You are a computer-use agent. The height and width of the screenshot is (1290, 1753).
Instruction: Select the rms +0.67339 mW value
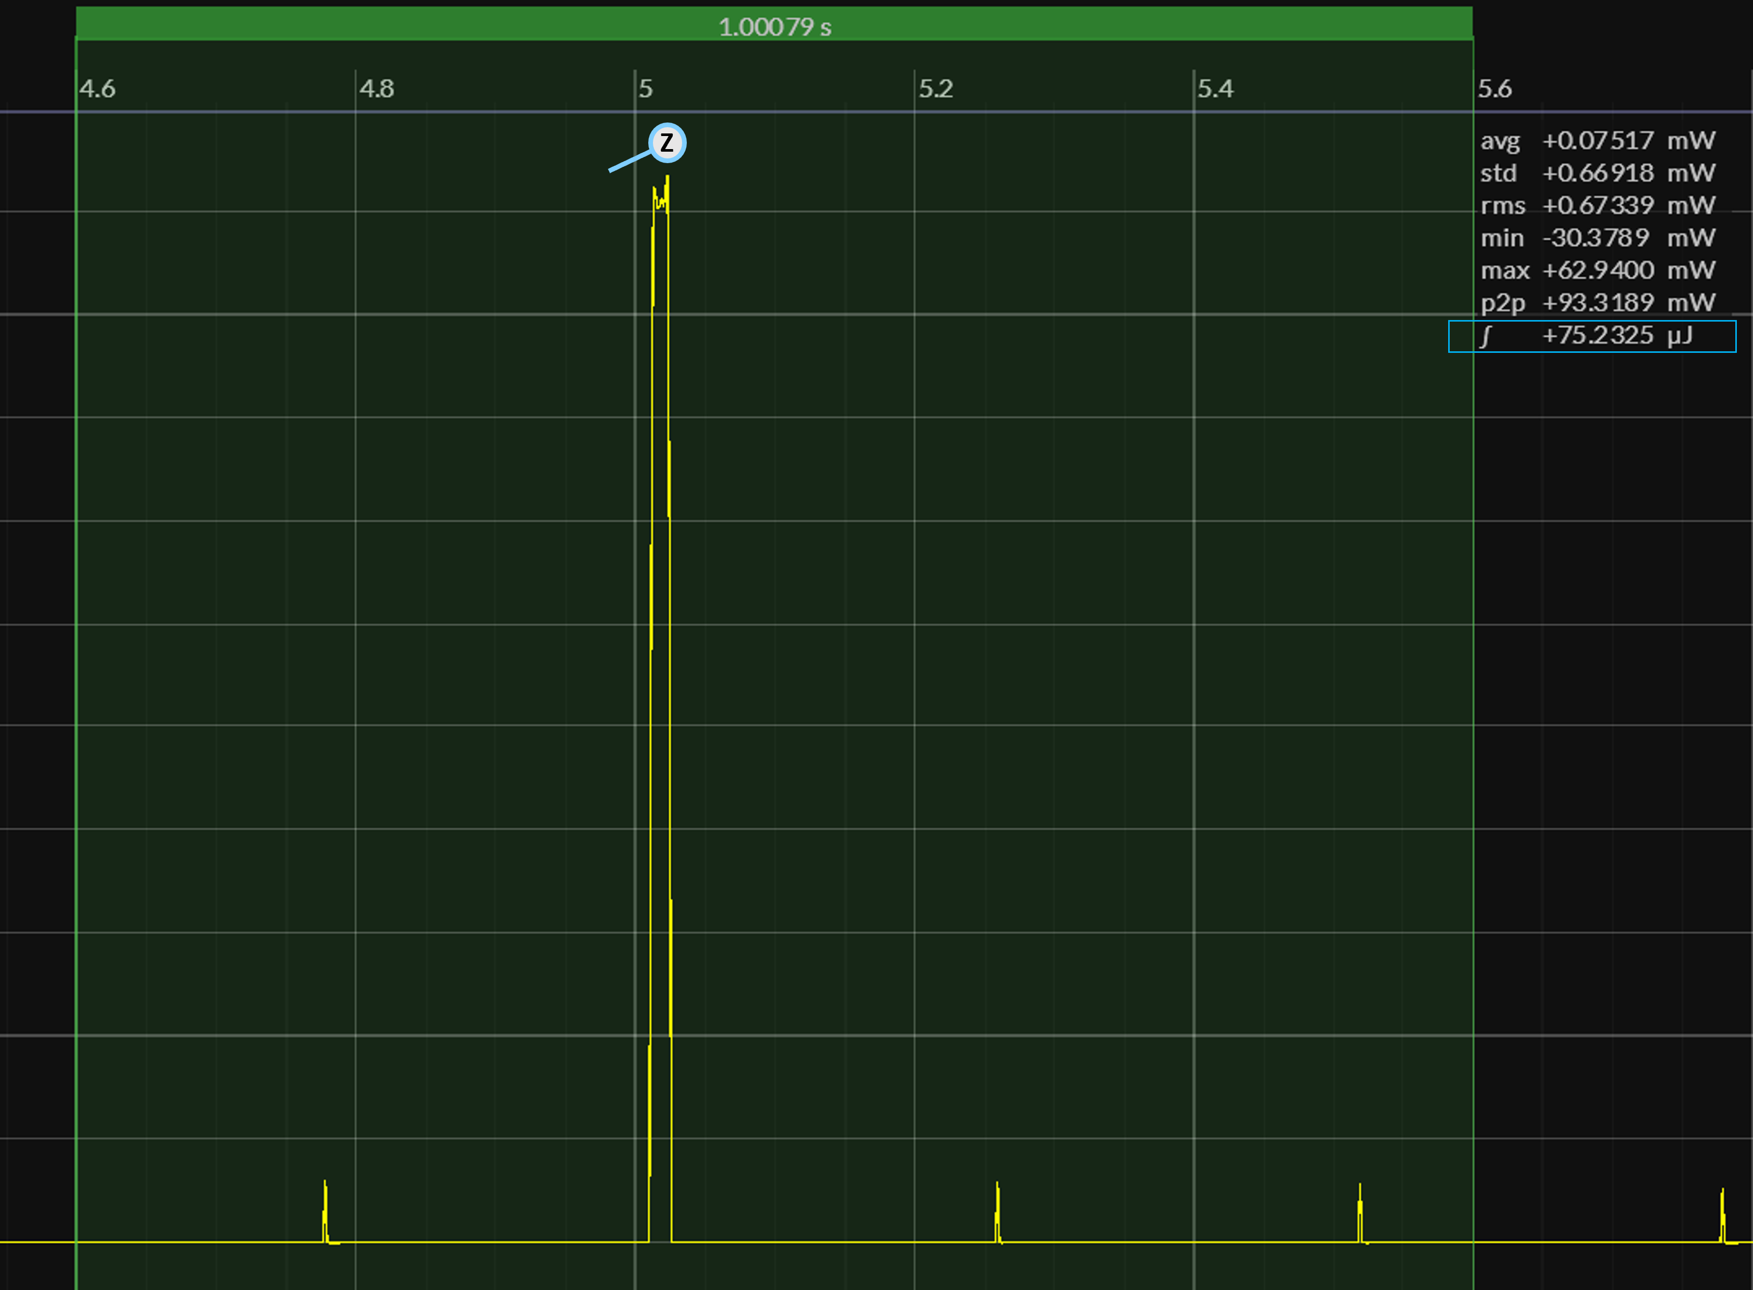pyautogui.click(x=1597, y=205)
